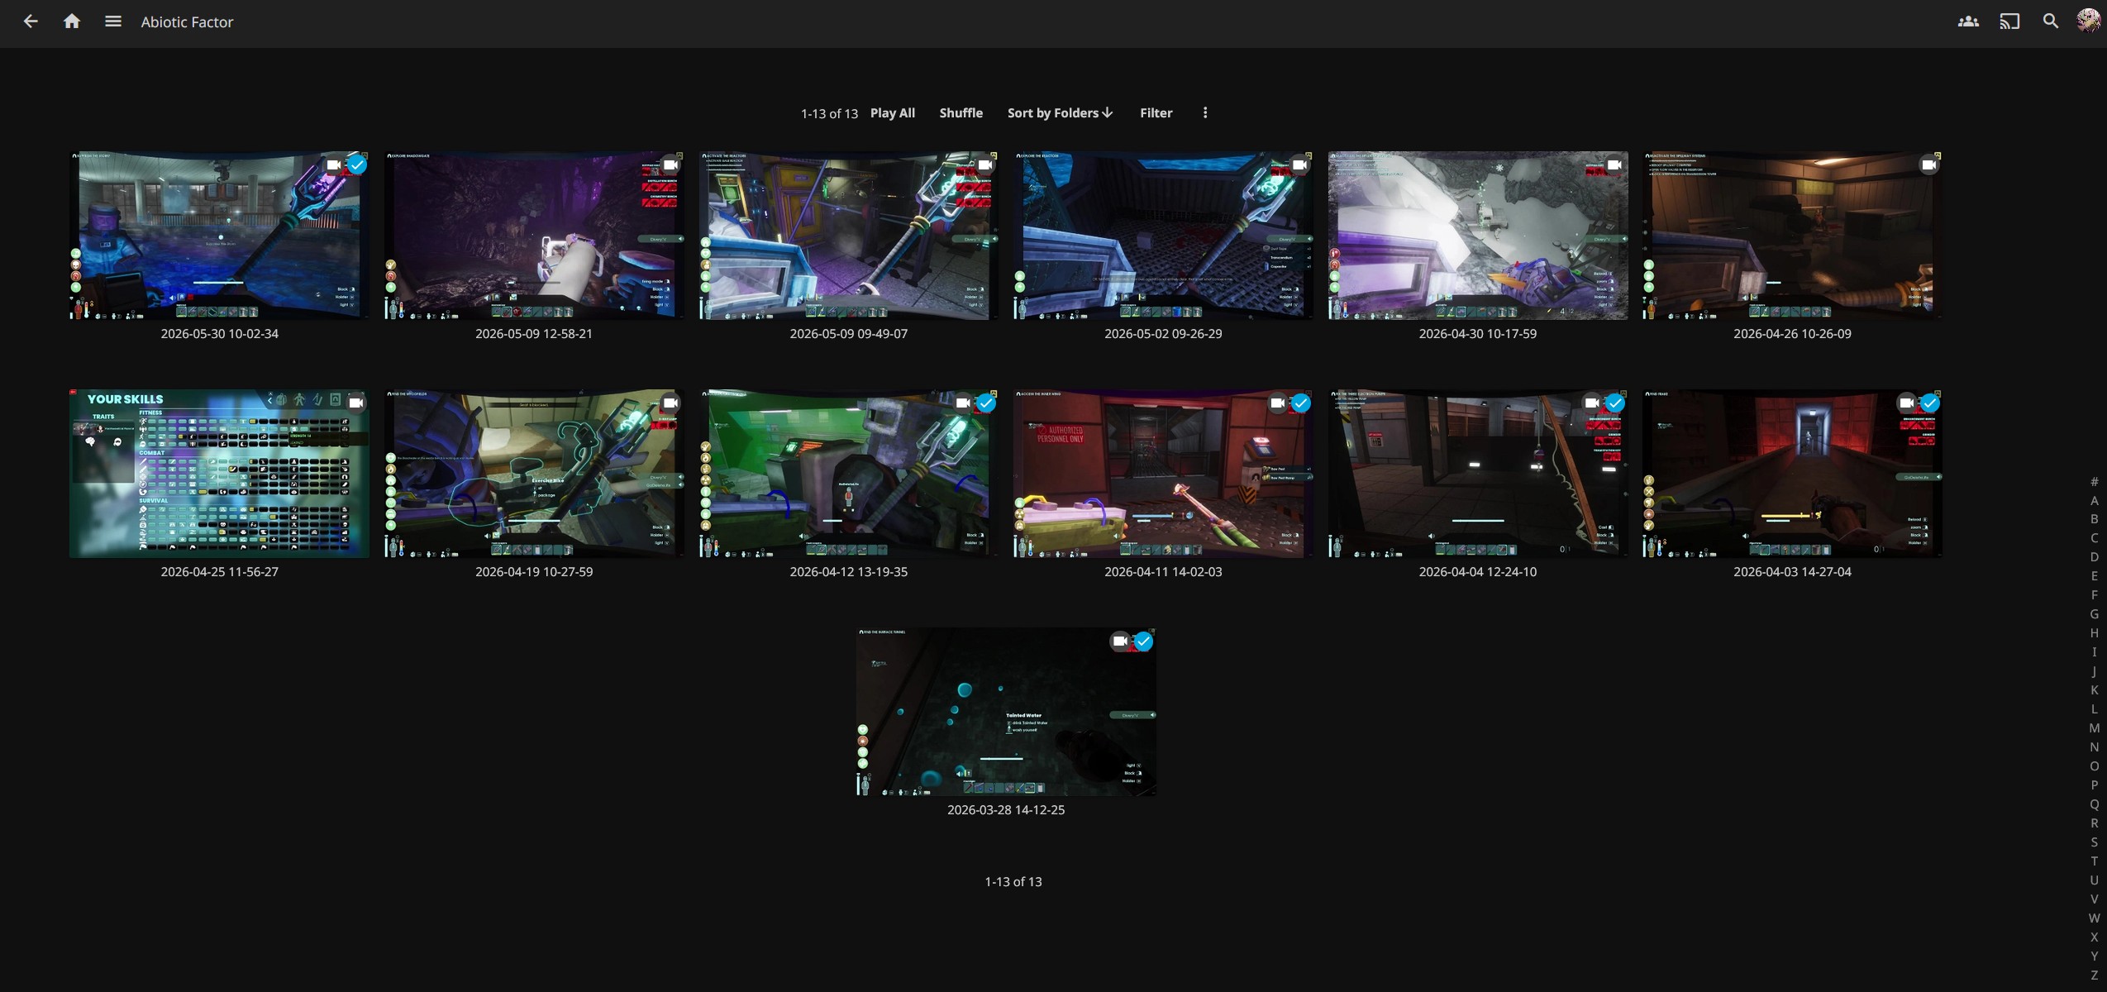Open video title 2026-05-30 10-02-34
2107x992 pixels.
tap(219, 333)
